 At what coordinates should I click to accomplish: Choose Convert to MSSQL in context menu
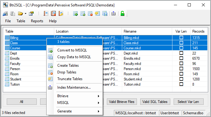(x=74, y=50)
